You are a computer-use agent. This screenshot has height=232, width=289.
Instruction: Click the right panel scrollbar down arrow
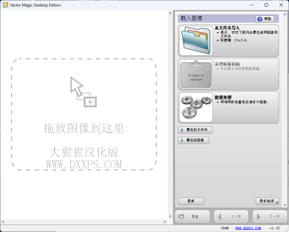click(x=284, y=205)
